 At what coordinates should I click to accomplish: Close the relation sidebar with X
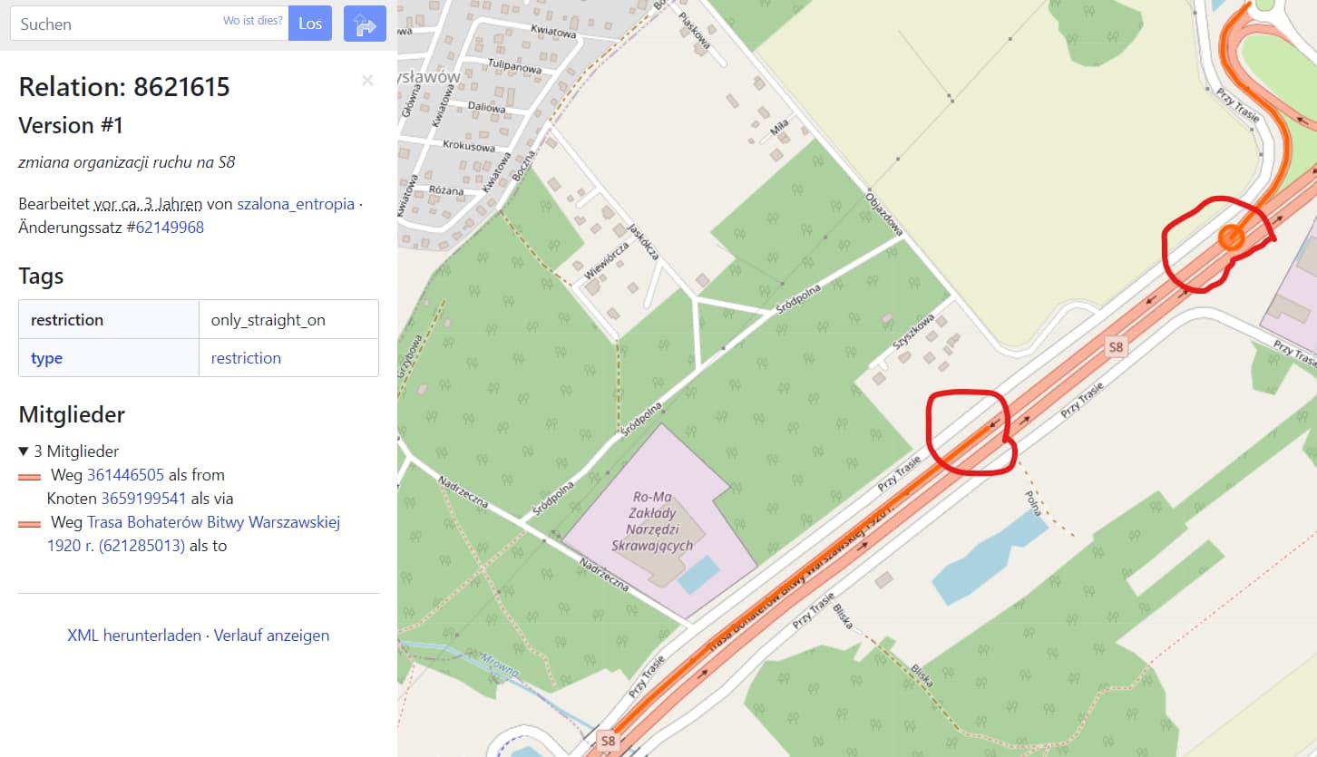367,81
